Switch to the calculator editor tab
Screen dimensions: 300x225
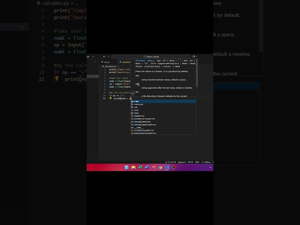(125, 62)
